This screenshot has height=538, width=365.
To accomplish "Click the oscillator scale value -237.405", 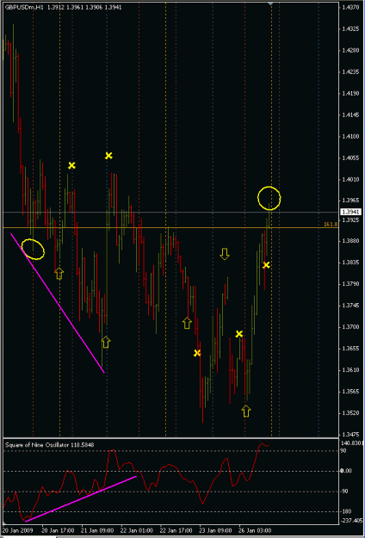I will pos(350,520).
